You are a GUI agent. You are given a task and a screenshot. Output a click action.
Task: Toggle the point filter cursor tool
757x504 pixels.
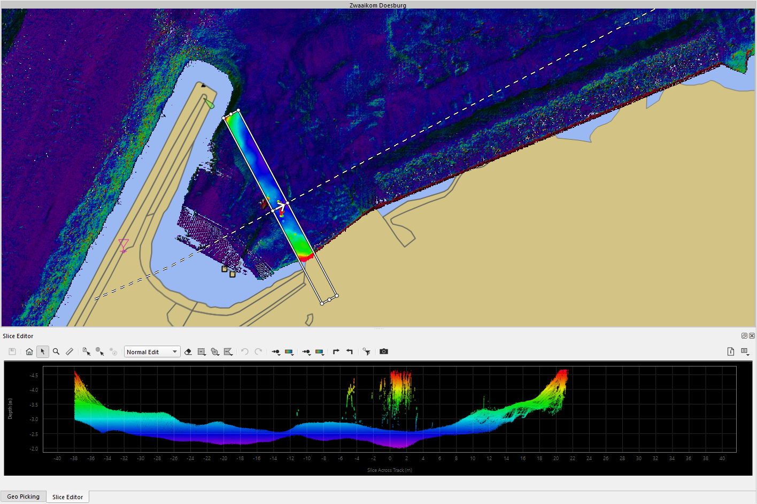point(366,352)
